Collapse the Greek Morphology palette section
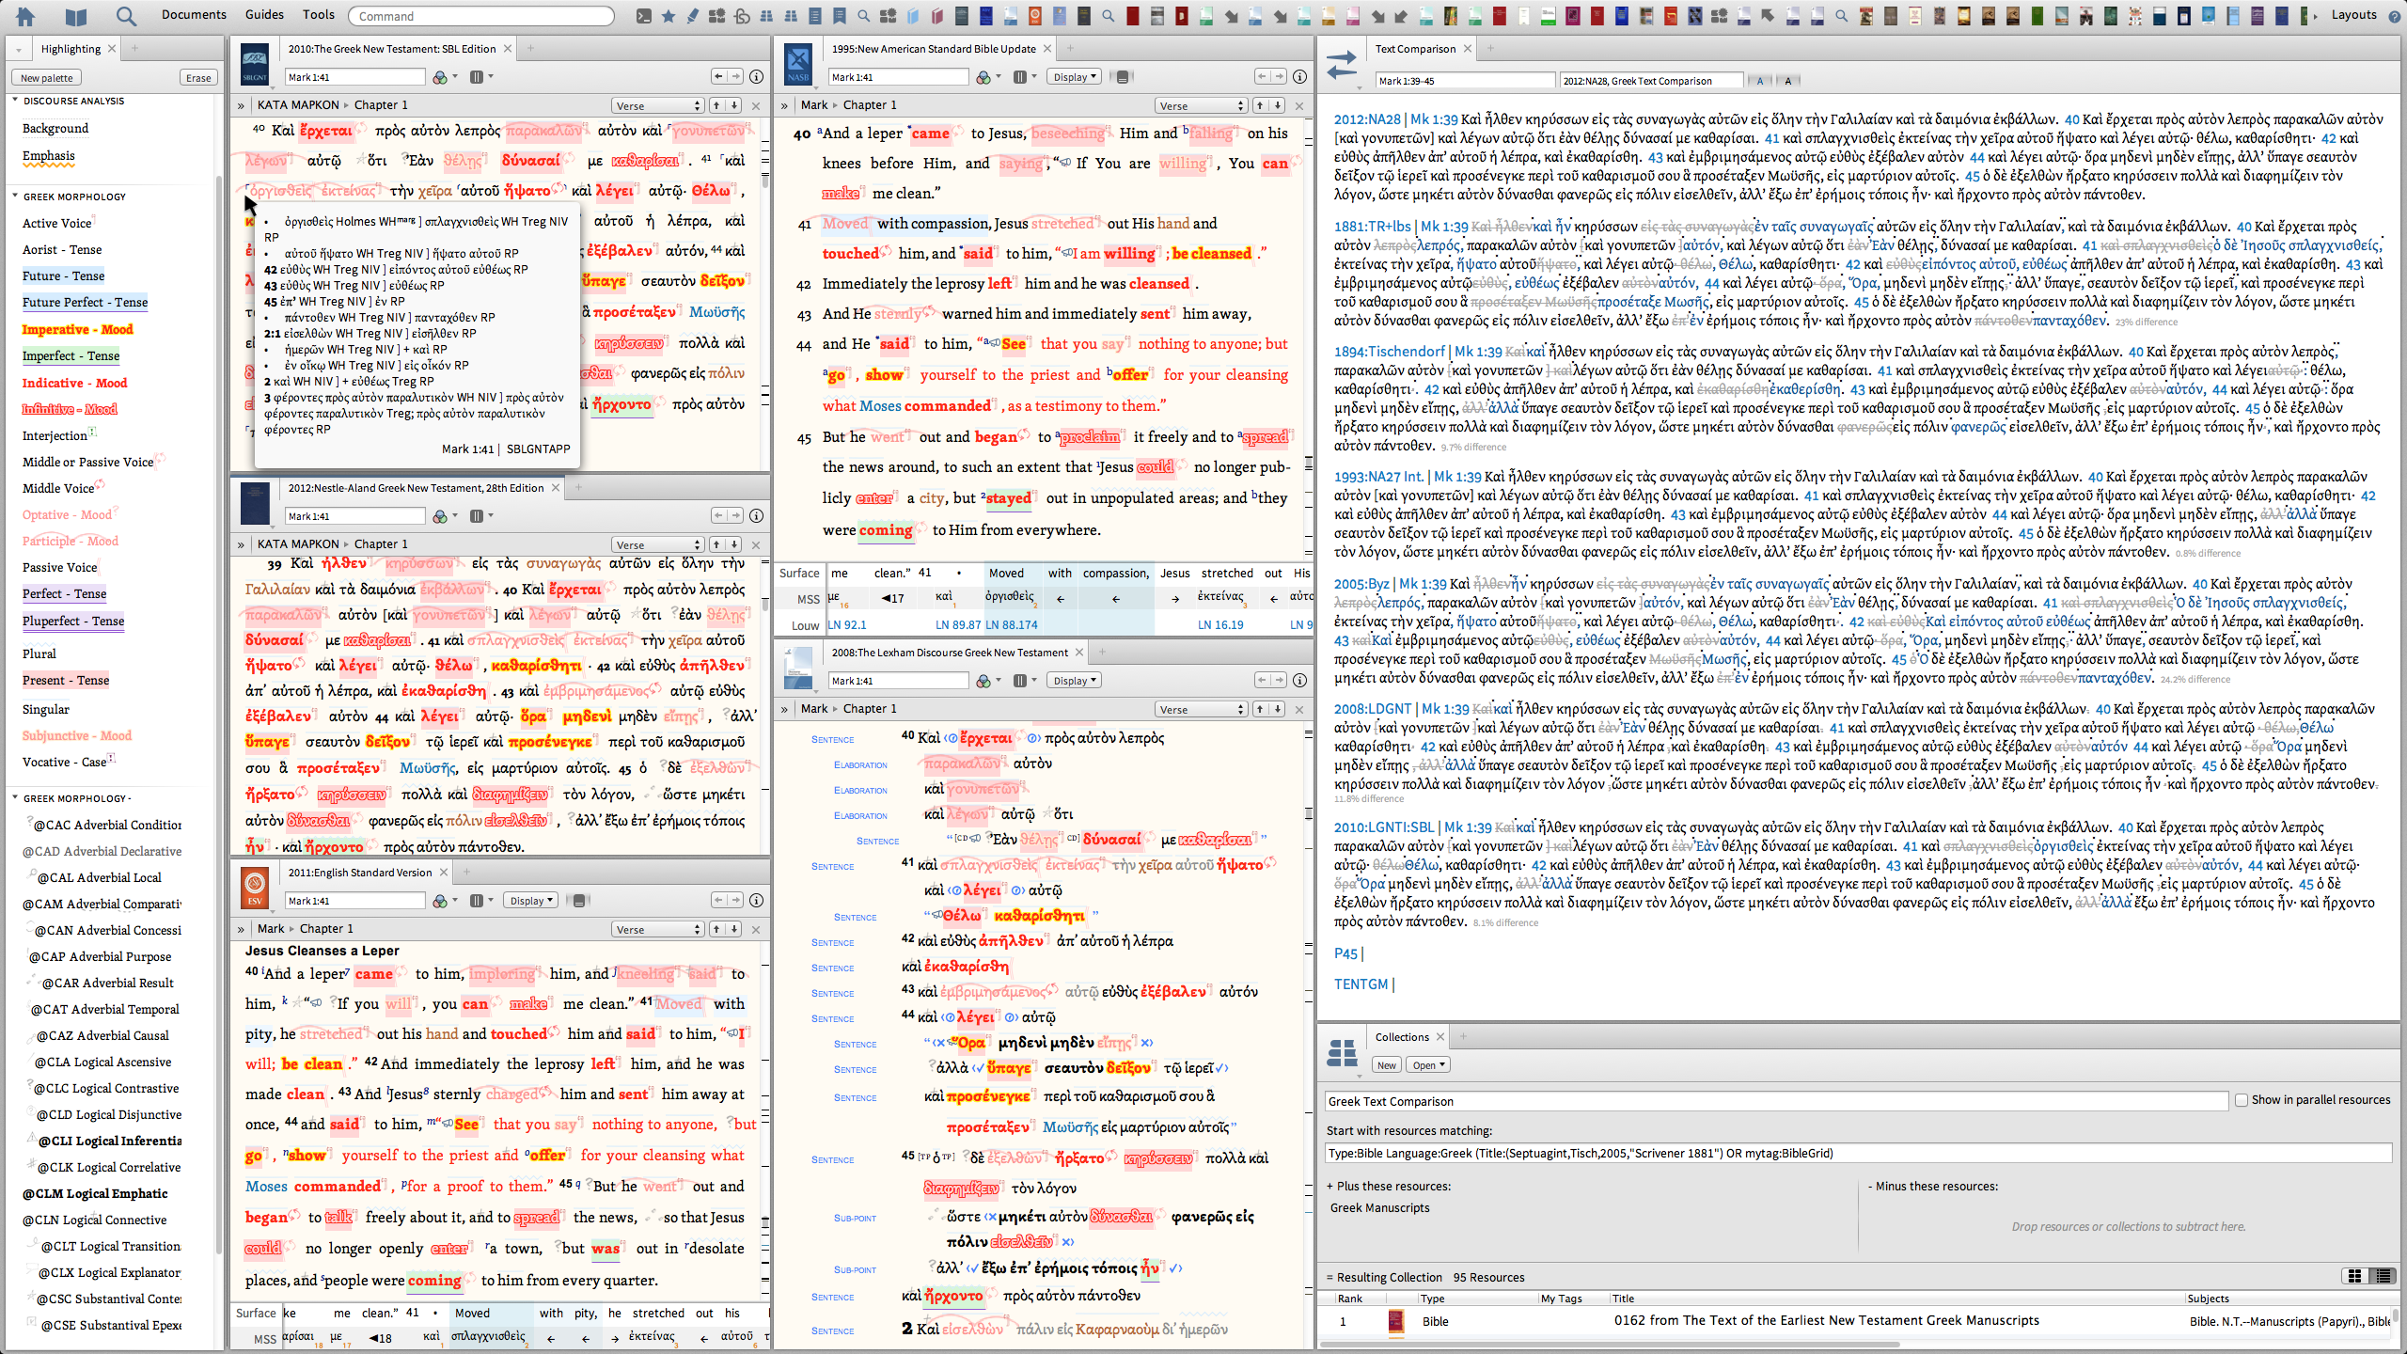The width and height of the screenshot is (2407, 1354). click(x=15, y=196)
